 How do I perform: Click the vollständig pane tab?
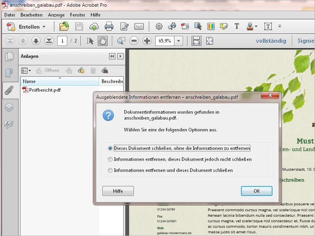271,41
